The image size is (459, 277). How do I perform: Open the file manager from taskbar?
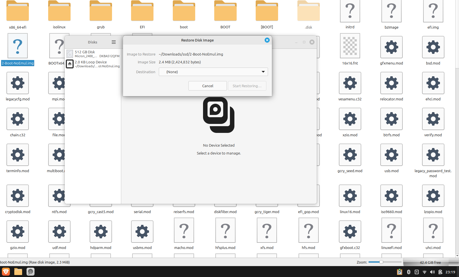18,272
